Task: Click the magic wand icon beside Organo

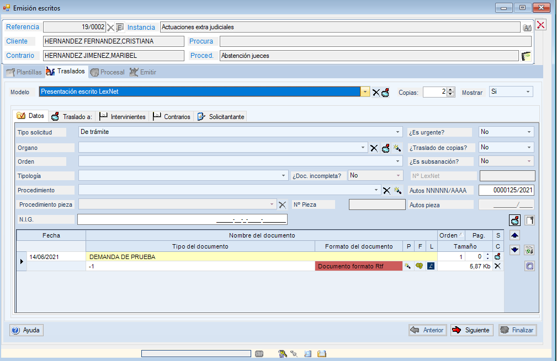Action: 396,148
